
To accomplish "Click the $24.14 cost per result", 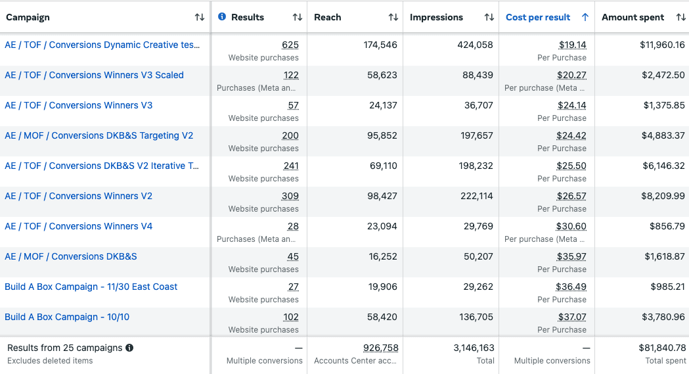I will point(571,105).
